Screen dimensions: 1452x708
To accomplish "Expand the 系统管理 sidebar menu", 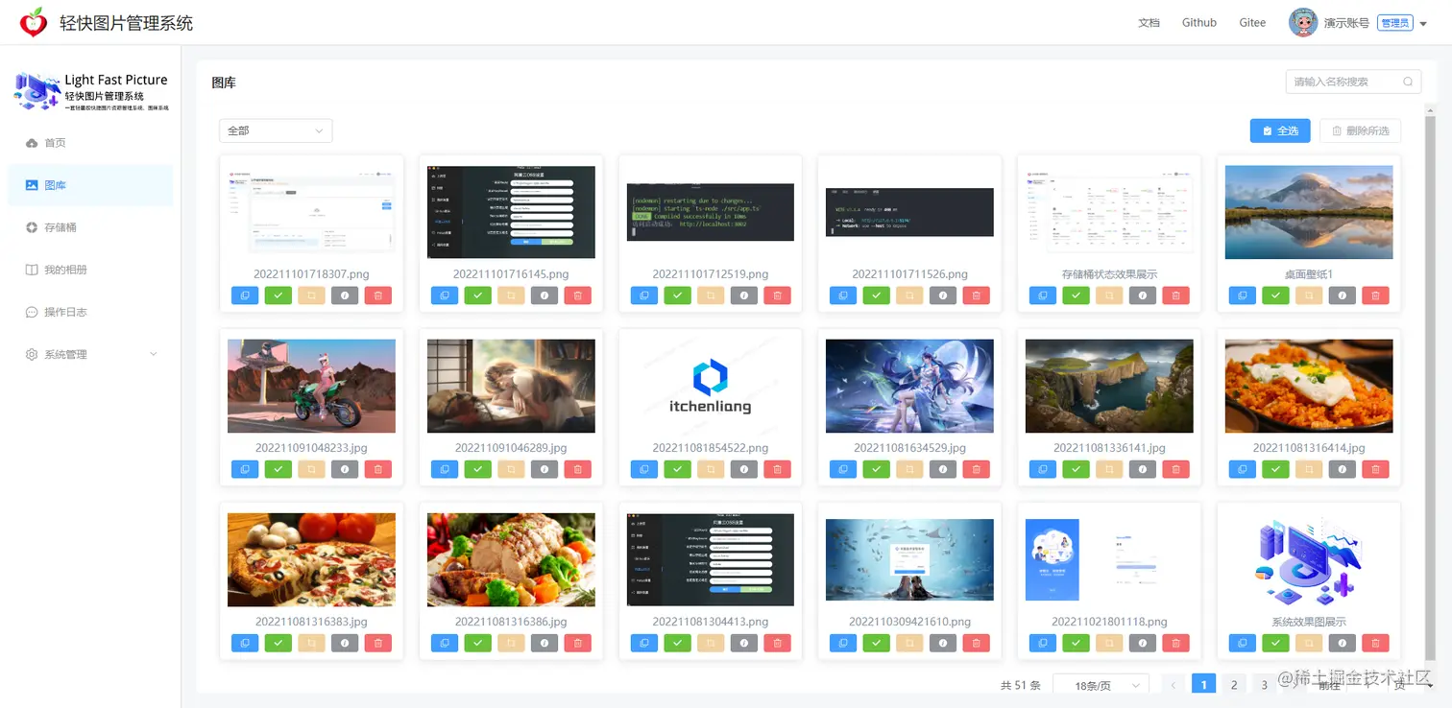I will [90, 354].
